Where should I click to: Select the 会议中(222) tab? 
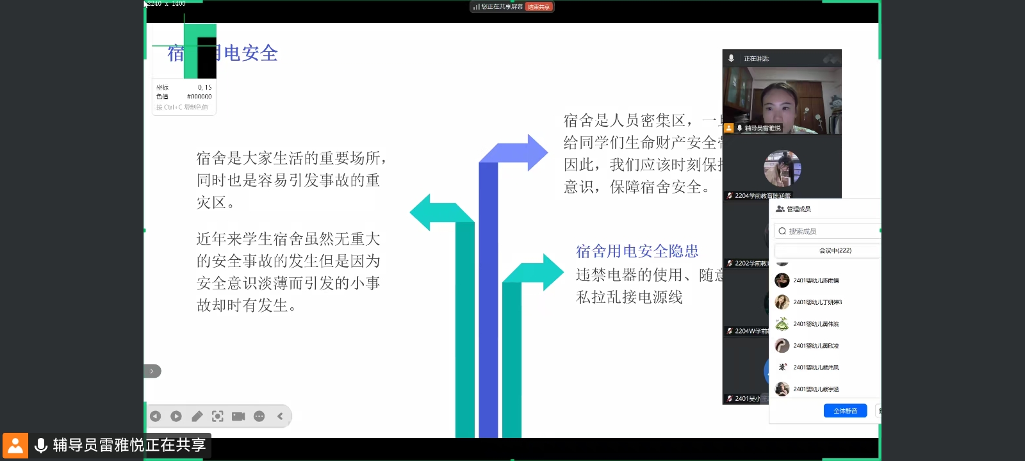coord(835,250)
